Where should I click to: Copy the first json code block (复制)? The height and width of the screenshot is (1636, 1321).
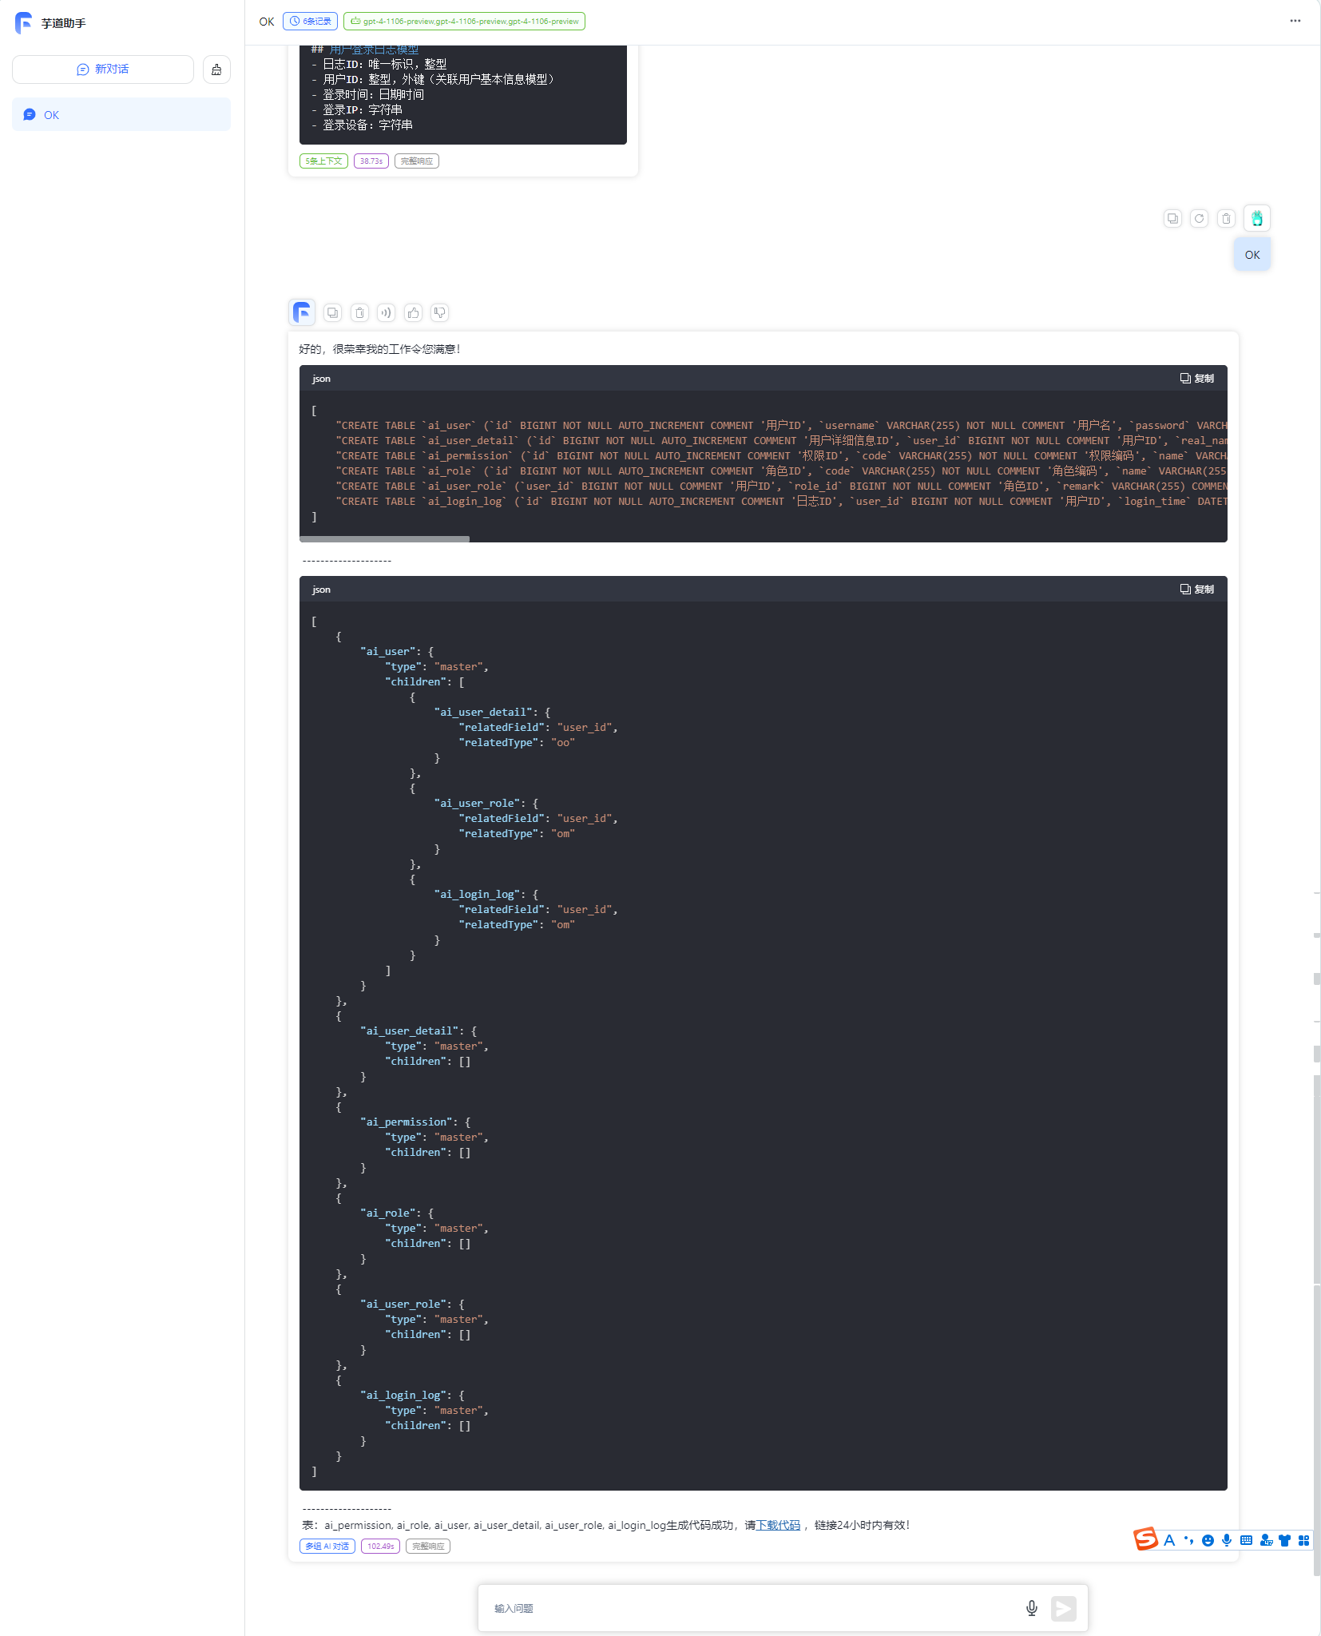1197,379
